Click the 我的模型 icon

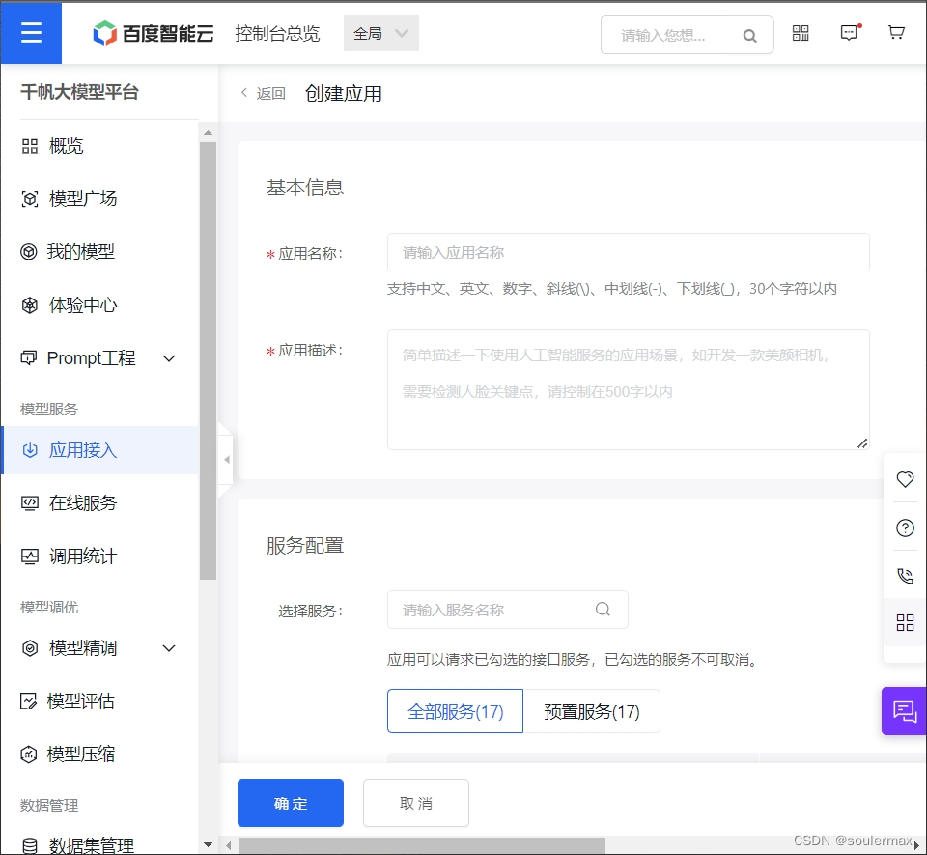28,252
